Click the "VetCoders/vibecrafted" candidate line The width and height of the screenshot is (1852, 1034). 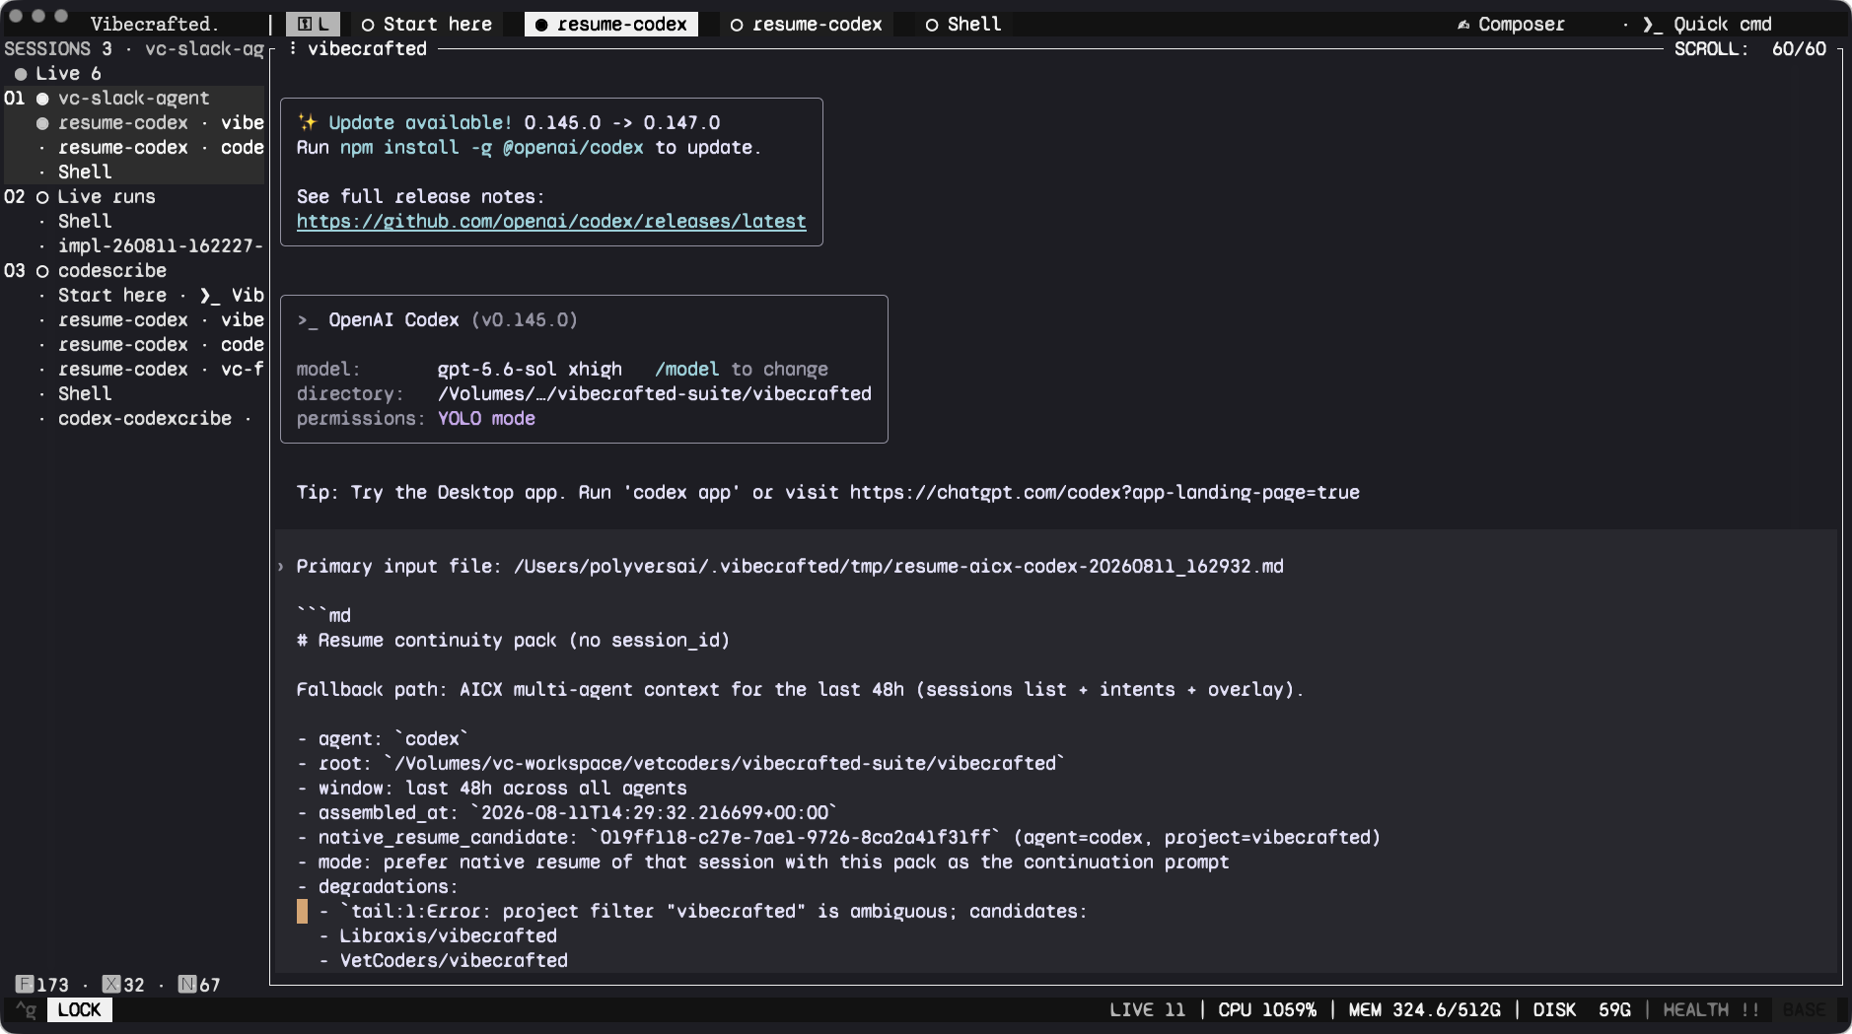454,961
